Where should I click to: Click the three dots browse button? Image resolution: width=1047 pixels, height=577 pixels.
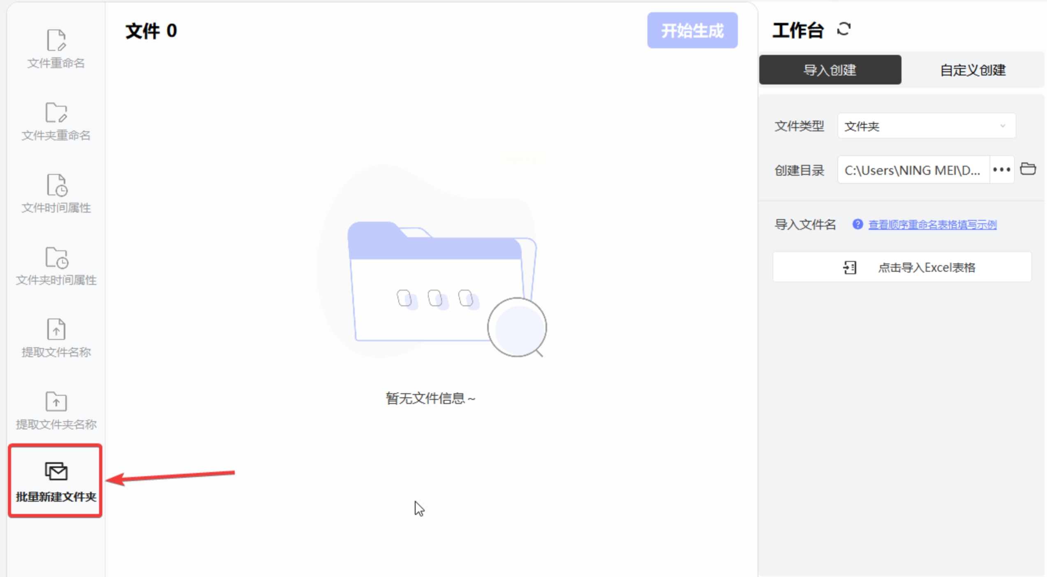coord(1001,170)
